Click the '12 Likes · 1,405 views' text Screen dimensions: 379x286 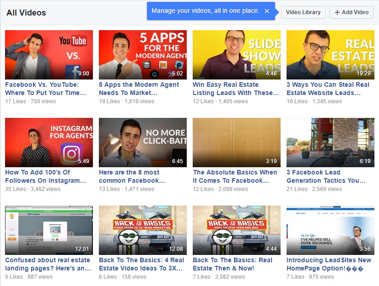220,101
